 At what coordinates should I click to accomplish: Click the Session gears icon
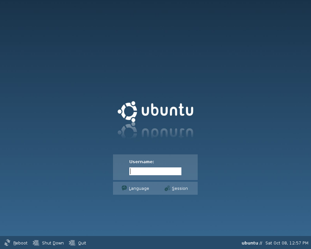click(x=167, y=188)
